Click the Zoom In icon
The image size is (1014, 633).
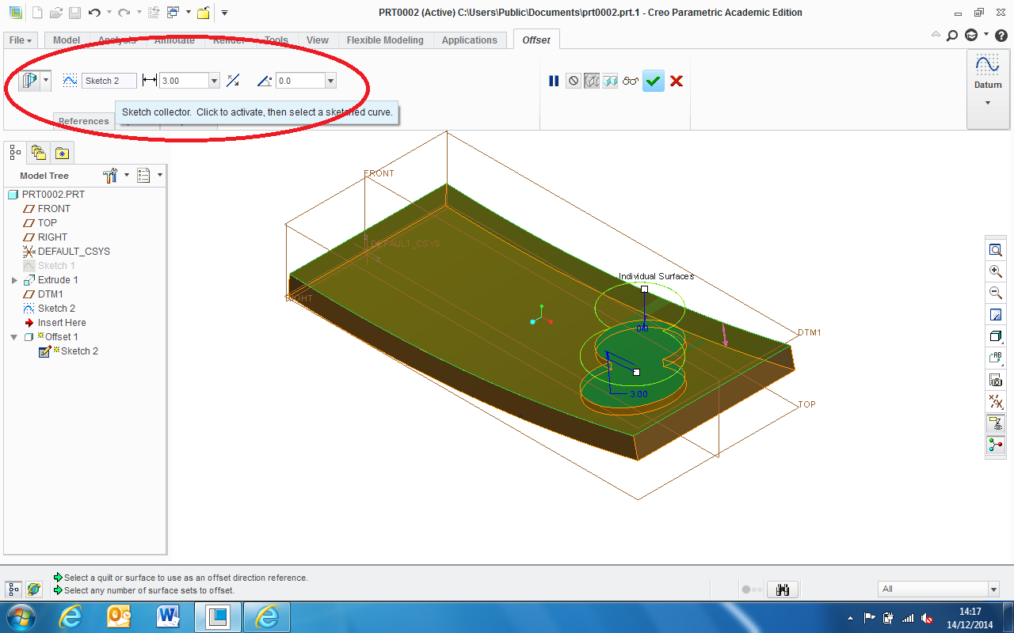[996, 271]
